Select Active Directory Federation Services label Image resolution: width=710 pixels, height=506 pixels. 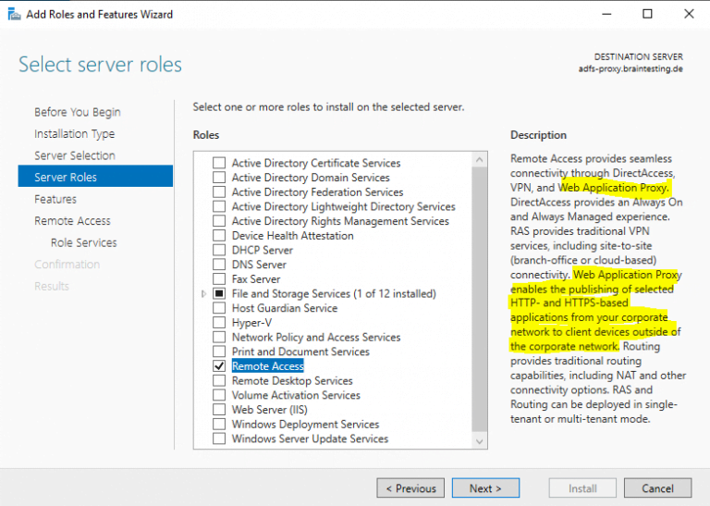pyautogui.click(x=317, y=192)
